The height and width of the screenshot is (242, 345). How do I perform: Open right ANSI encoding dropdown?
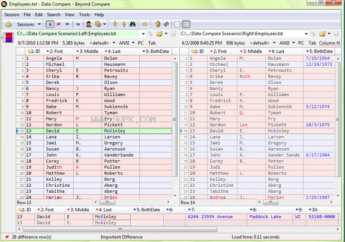[287, 43]
